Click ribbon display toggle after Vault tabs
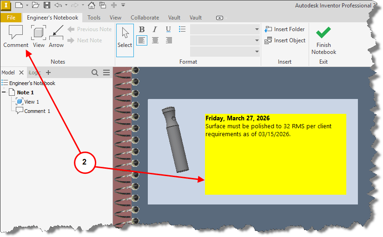Viewport: 383px width, 237px height. click(x=219, y=18)
